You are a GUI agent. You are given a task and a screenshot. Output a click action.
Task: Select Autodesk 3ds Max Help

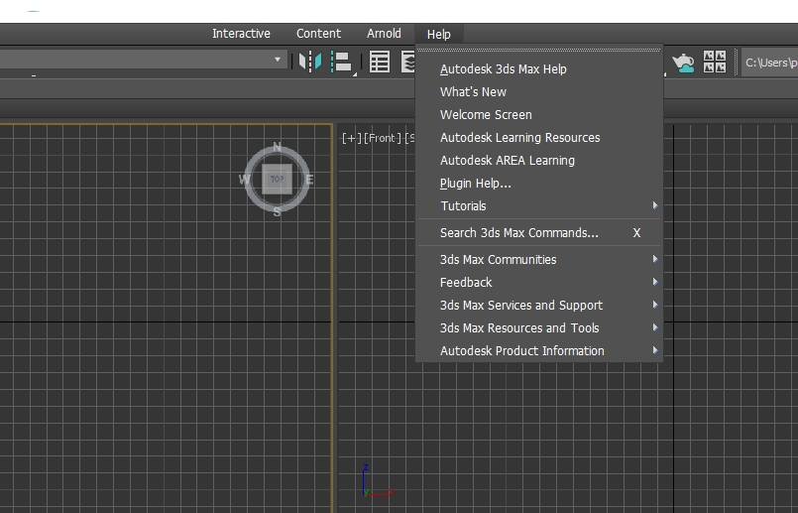tap(504, 69)
